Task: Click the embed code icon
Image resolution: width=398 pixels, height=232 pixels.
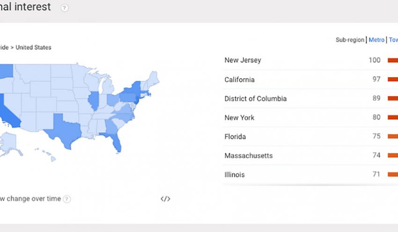Action: pos(165,199)
